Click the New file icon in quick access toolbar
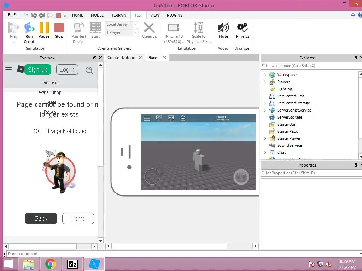362x271 pixels. [25, 16]
